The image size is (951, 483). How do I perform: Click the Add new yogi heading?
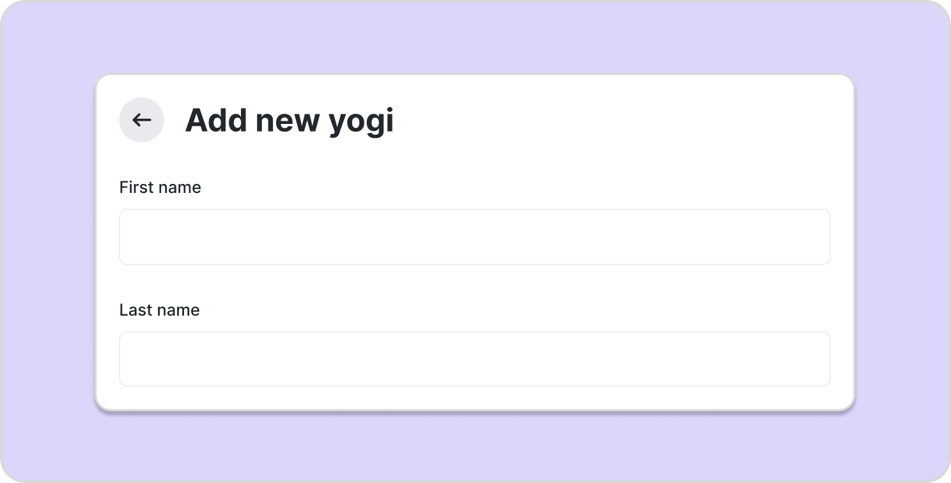(x=289, y=120)
